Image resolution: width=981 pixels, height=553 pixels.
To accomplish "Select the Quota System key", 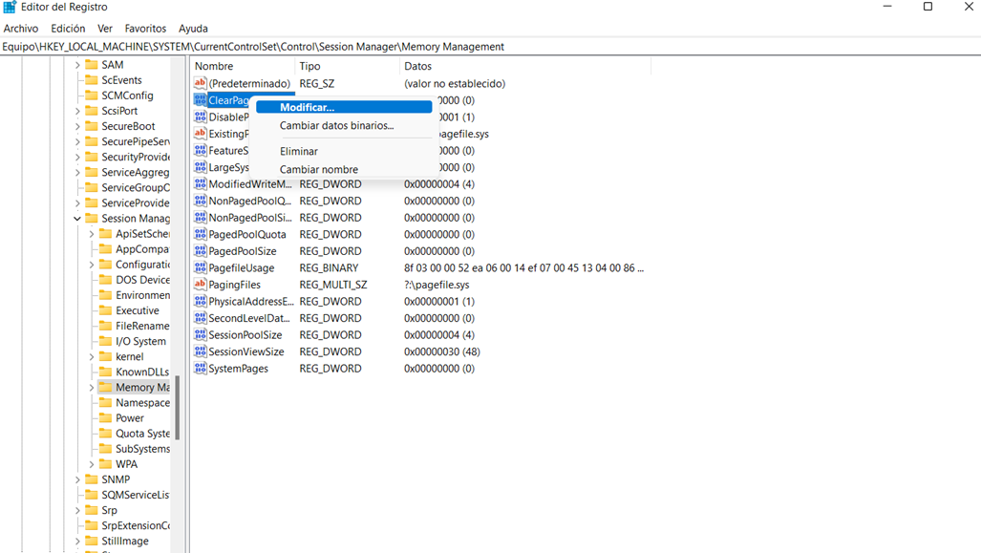I will tap(142, 434).
